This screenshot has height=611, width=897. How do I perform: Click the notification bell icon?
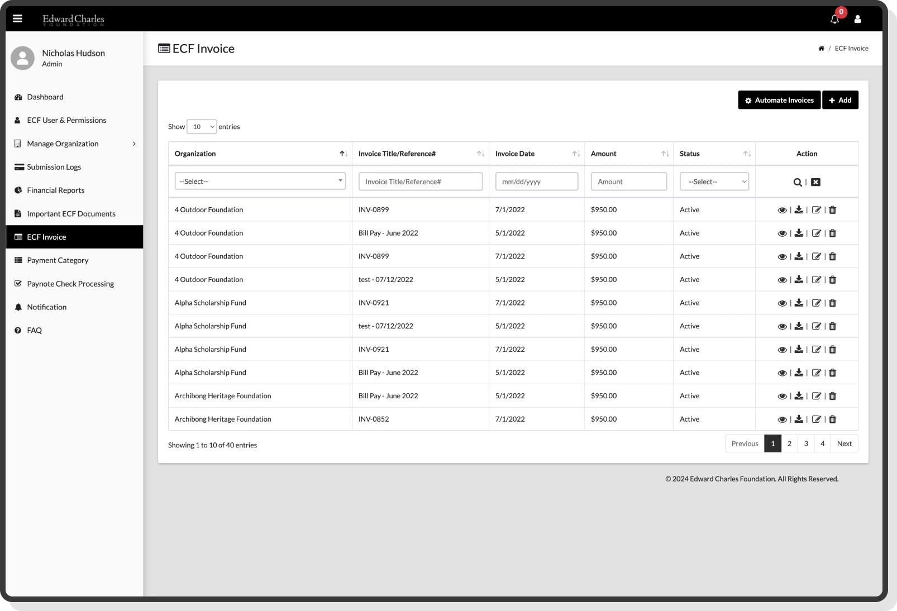point(834,18)
